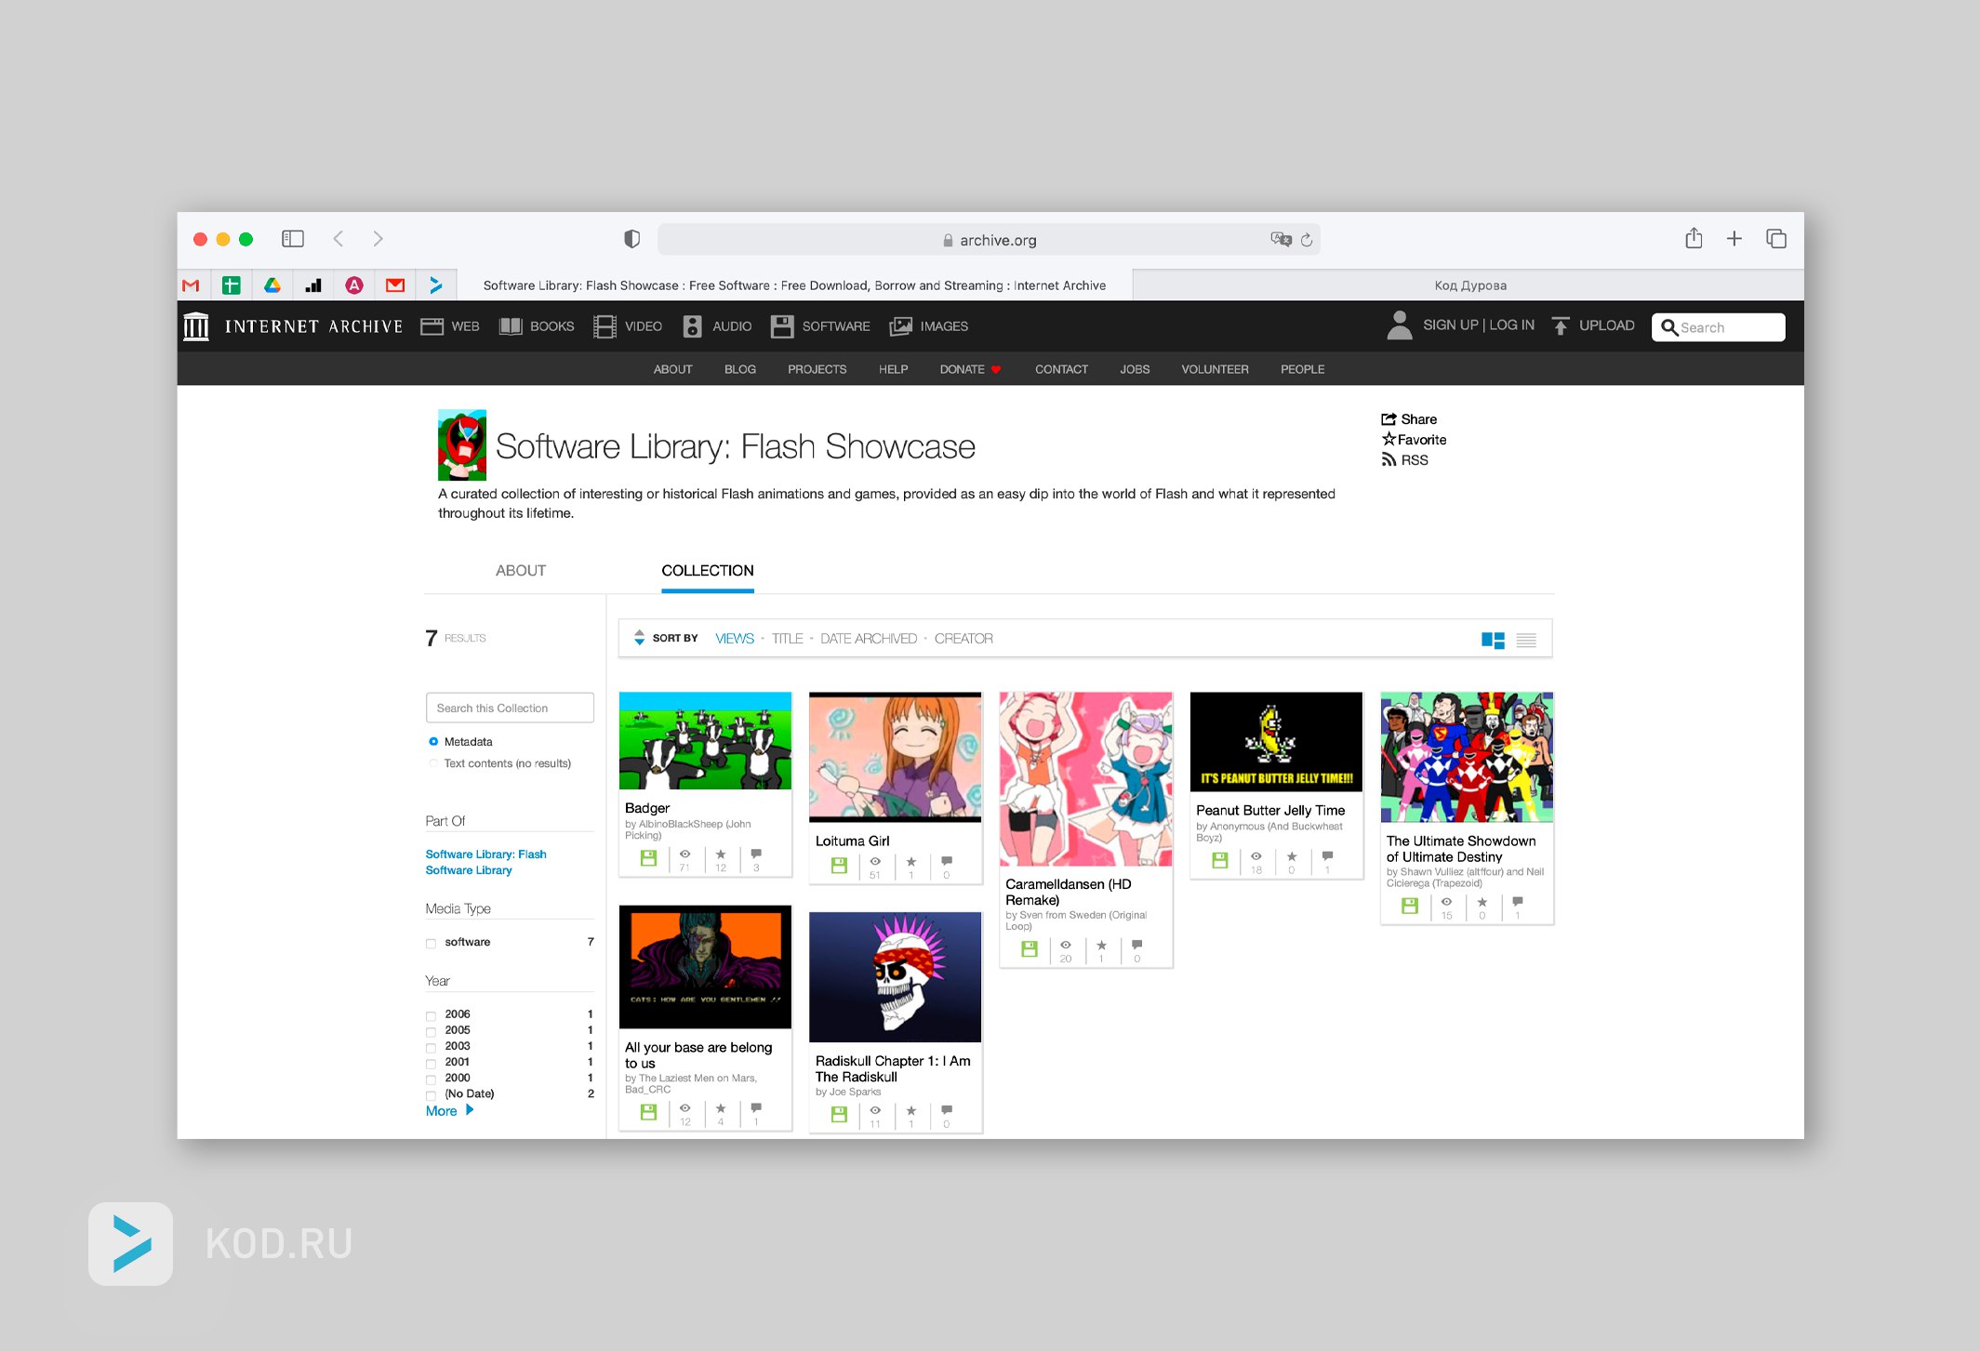Click LOG IN link
1980x1351 pixels.
1512,325
